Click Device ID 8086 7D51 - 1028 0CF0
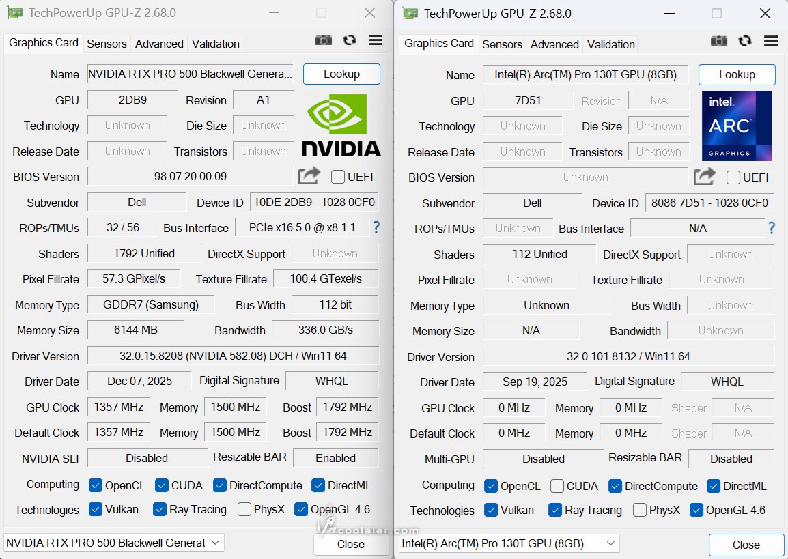Viewport: 788px width, 559px height. point(709,203)
